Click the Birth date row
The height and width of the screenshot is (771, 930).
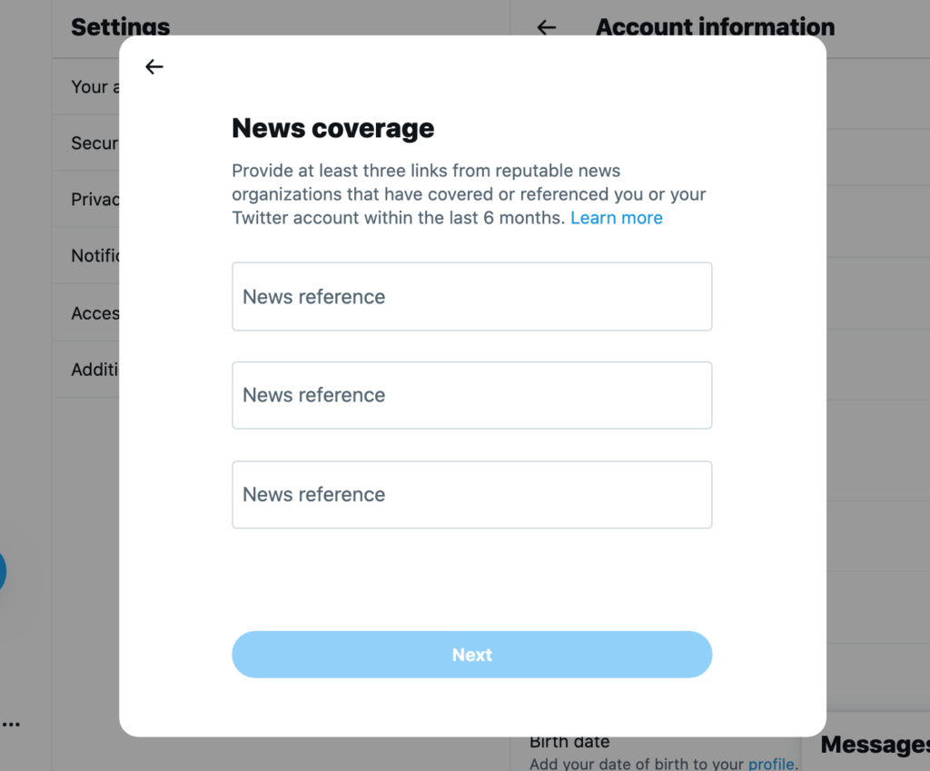pos(569,742)
